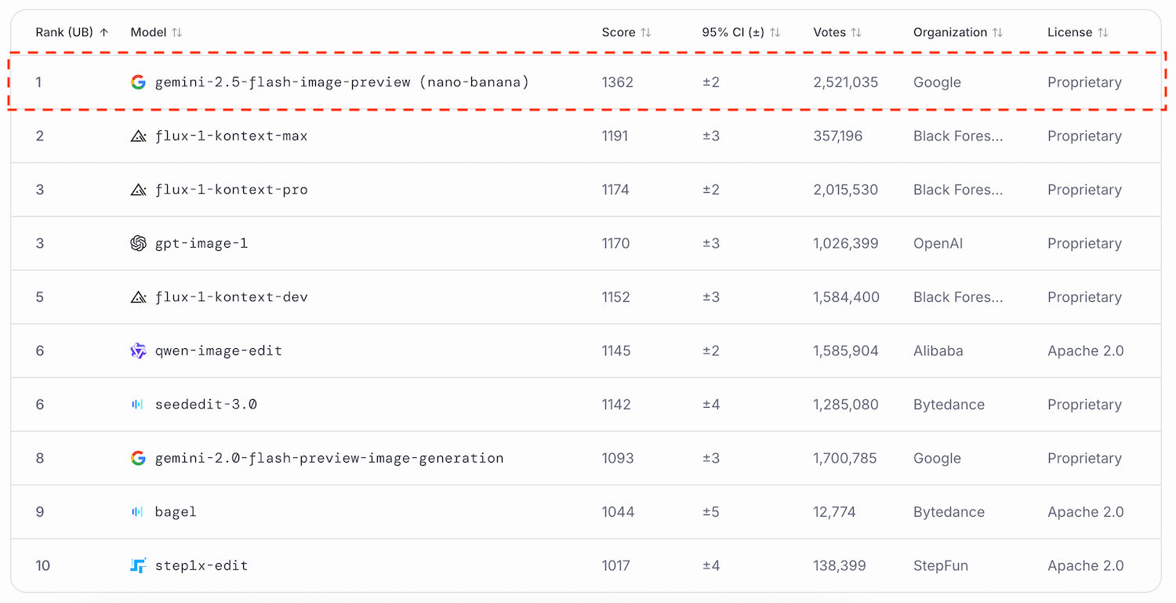Viewport: 1176px width, 603px height.
Task: Click the ±5 confidence interval for bagel
Action: [x=711, y=512]
